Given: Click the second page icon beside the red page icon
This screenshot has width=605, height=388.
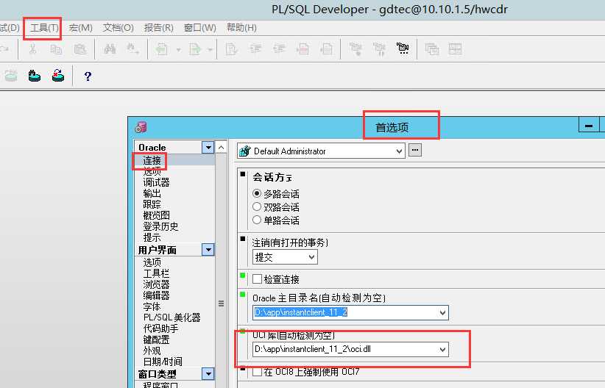Looking at the screenshot, I should click(x=327, y=49).
